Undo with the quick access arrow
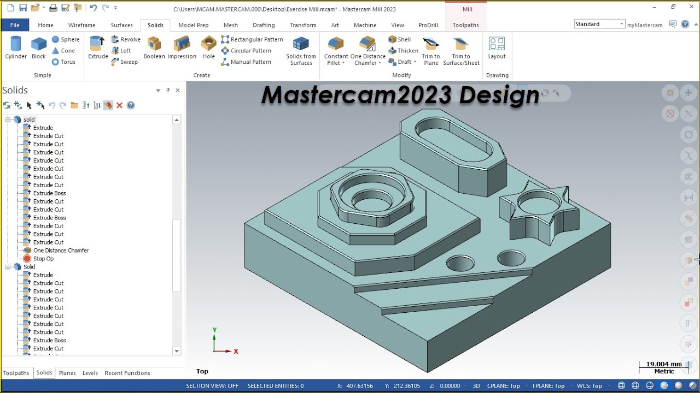 click(x=93, y=8)
